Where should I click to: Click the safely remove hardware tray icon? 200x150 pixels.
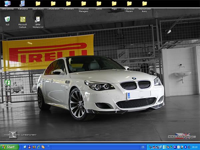click(171, 147)
